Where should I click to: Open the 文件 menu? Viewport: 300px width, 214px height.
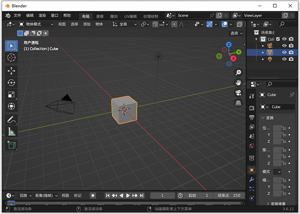pyautogui.click(x=17, y=15)
